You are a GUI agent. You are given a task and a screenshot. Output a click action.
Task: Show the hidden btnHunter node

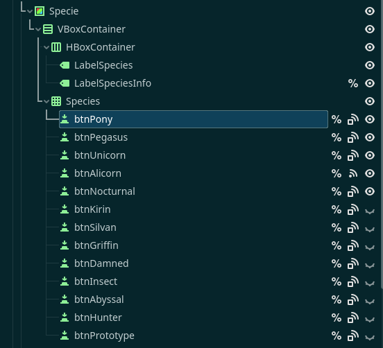[x=370, y=319]
